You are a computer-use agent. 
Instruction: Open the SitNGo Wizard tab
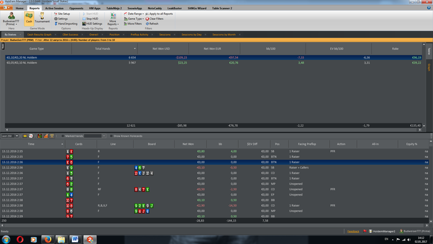pos(197,8)
